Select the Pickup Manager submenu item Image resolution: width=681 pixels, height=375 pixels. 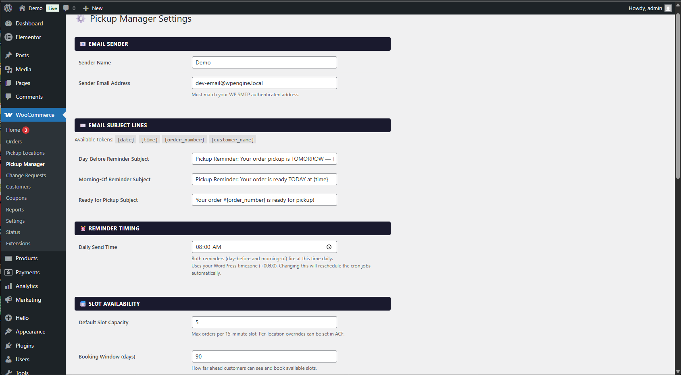pyautogui.click(x=25, y=164)
